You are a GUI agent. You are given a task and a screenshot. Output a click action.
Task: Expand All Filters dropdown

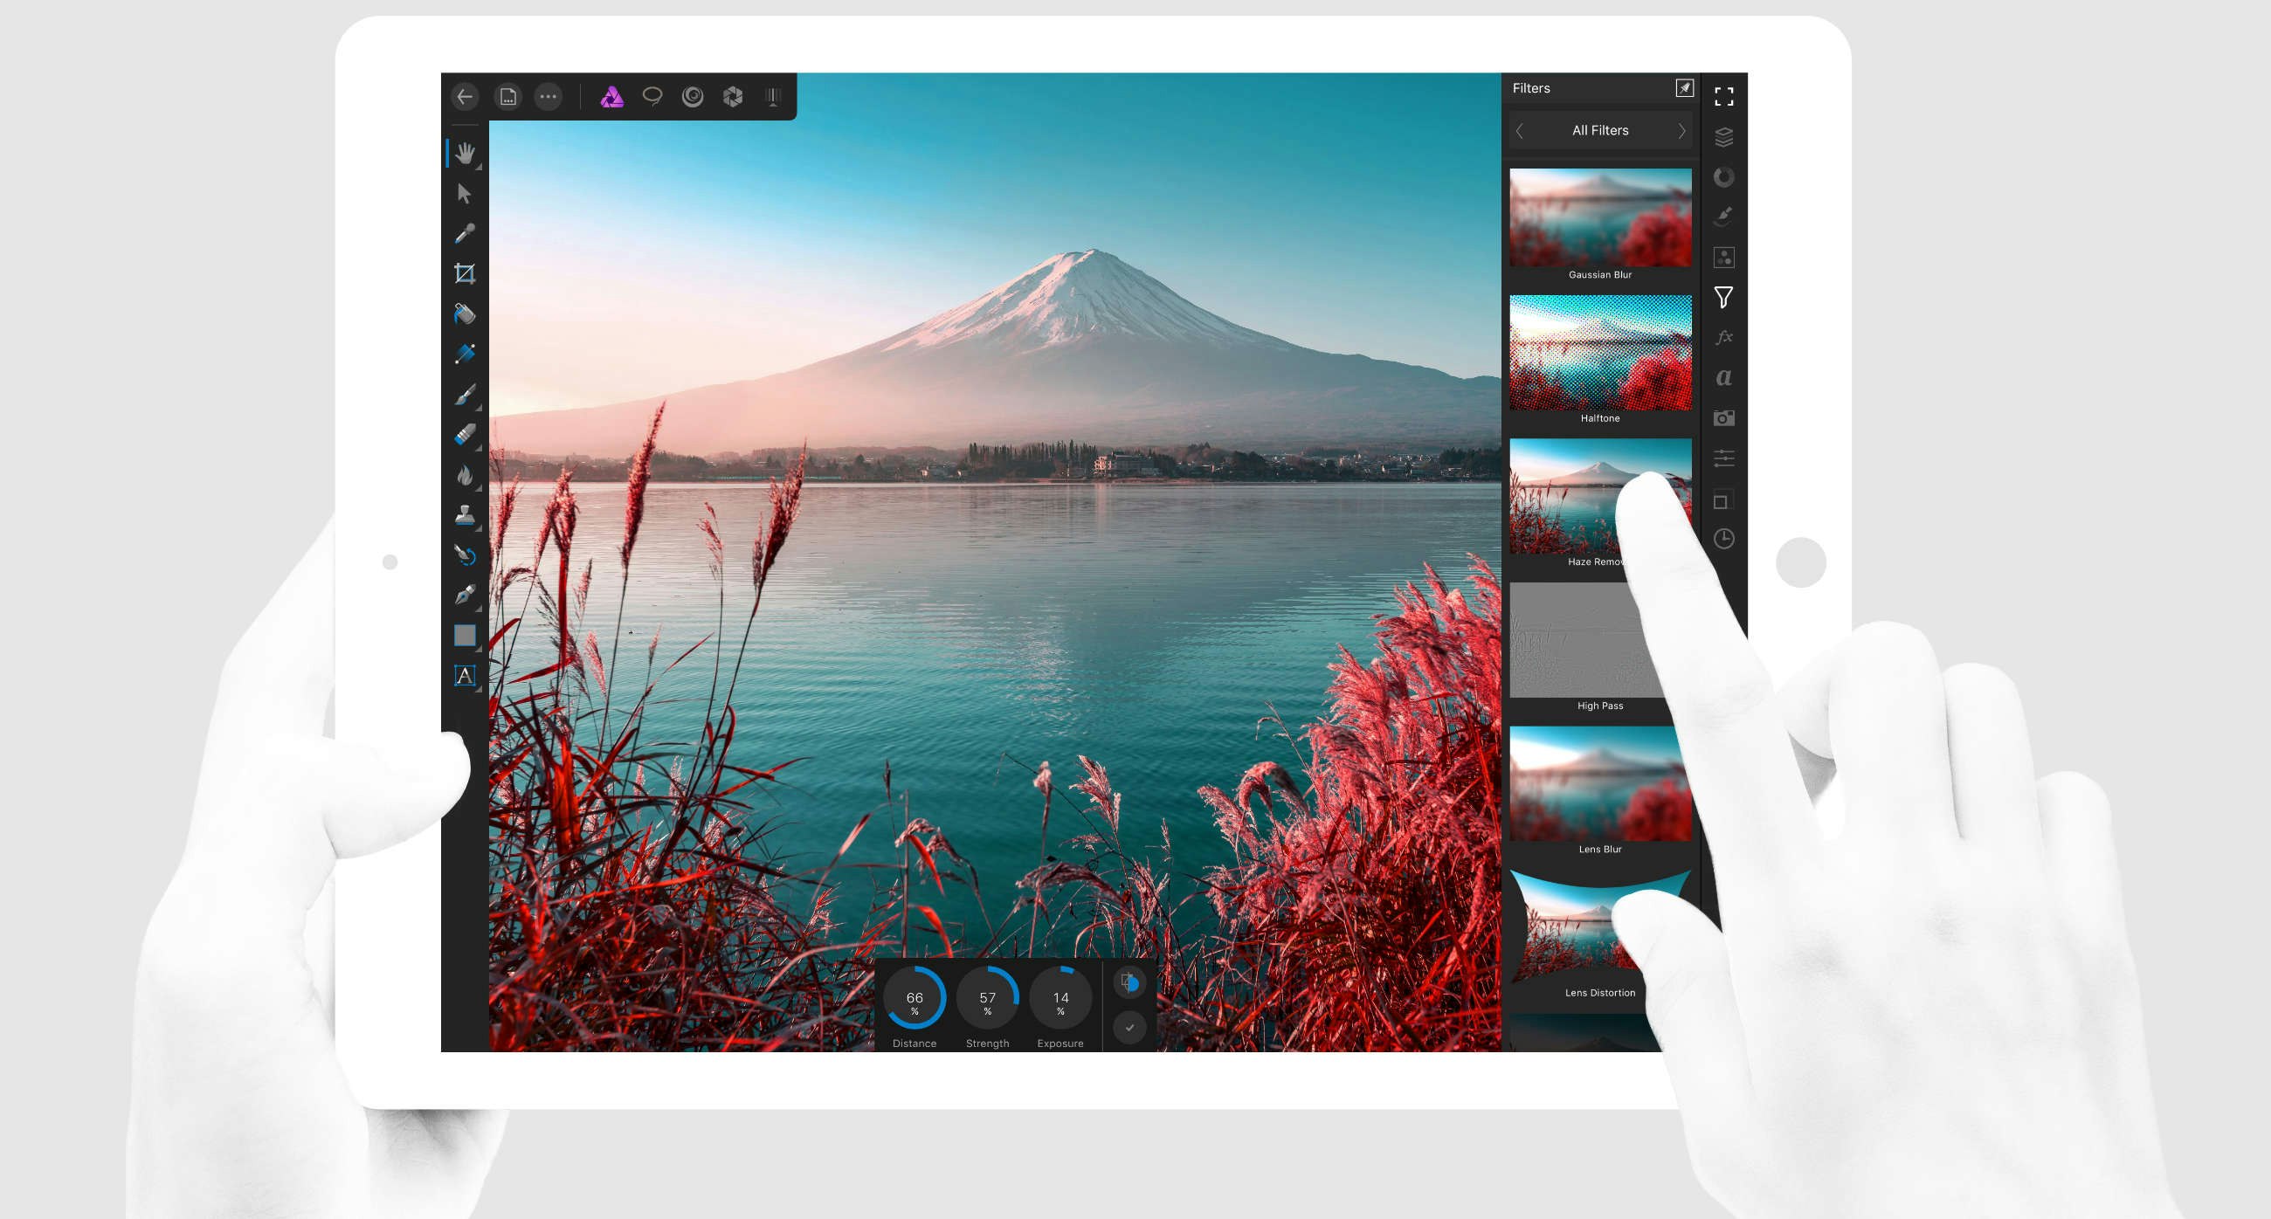coord(1599,132)
